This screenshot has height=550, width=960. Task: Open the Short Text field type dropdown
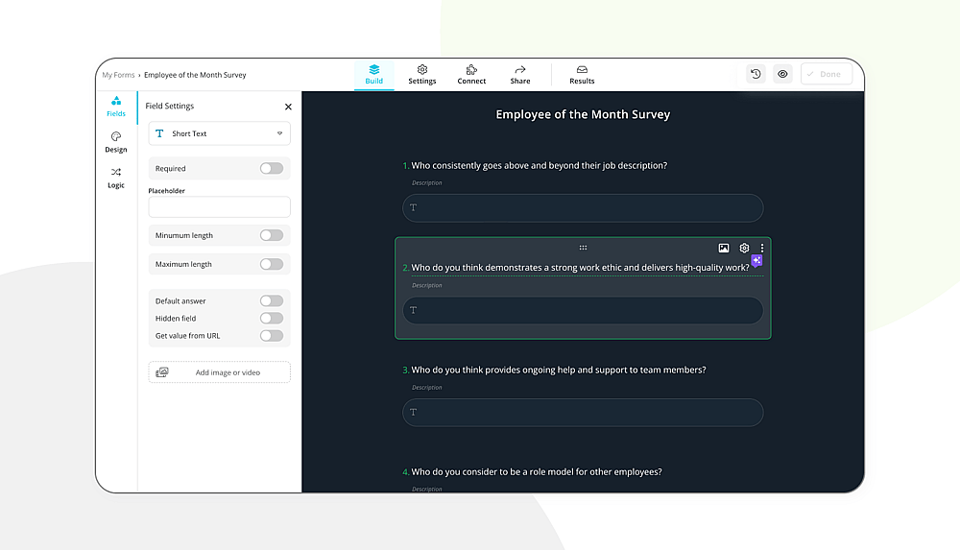coord(219,133)
